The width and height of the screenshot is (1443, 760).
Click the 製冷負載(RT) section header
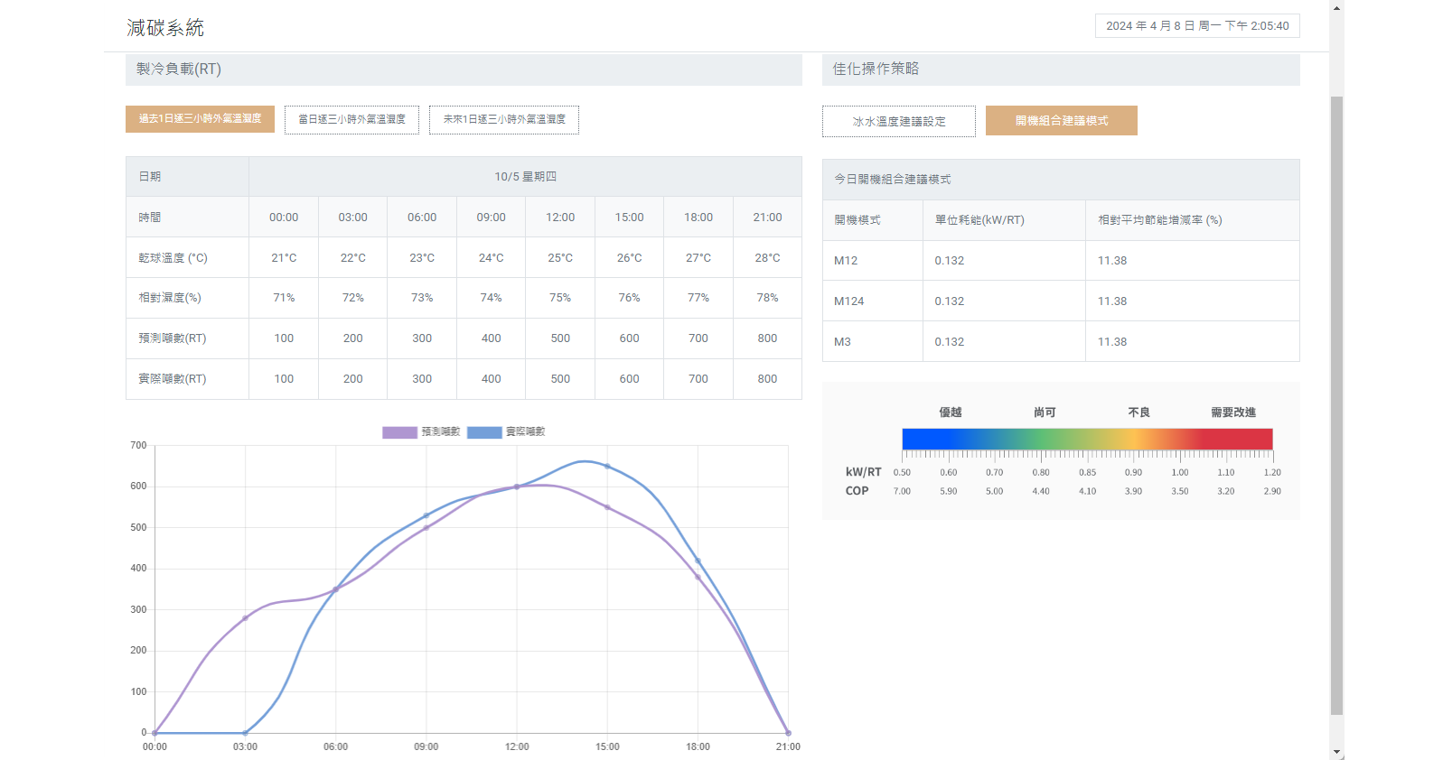pyautogui.click(x=464, y=70)
